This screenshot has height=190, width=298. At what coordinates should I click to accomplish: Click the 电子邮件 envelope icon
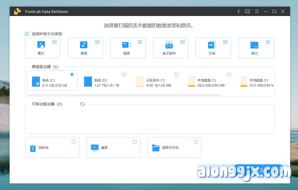point(169,45)
